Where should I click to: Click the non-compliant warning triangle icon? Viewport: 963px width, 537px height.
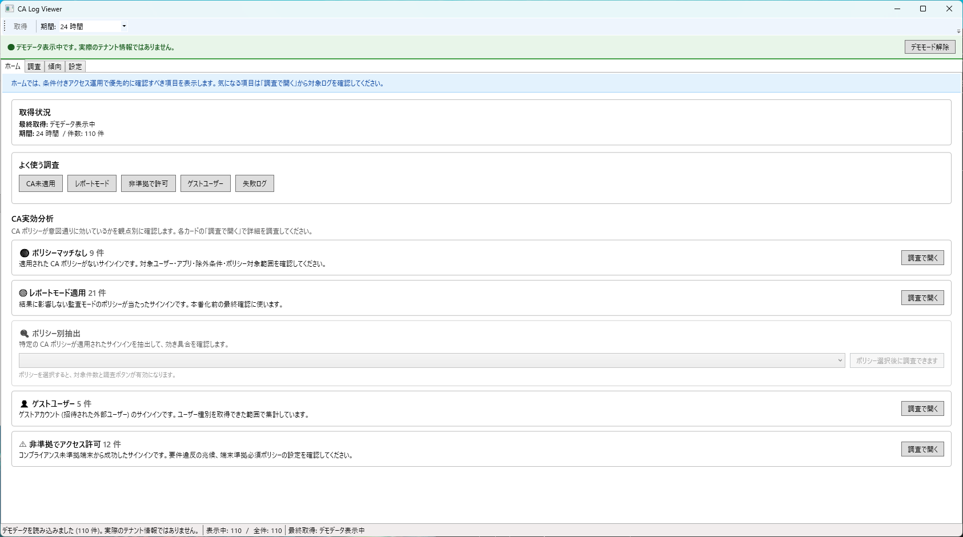coord(23,444)
